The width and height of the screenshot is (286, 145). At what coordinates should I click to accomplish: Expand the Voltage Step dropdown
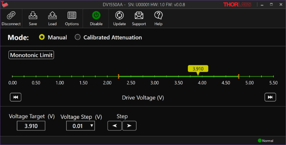[x=80, y=126]
